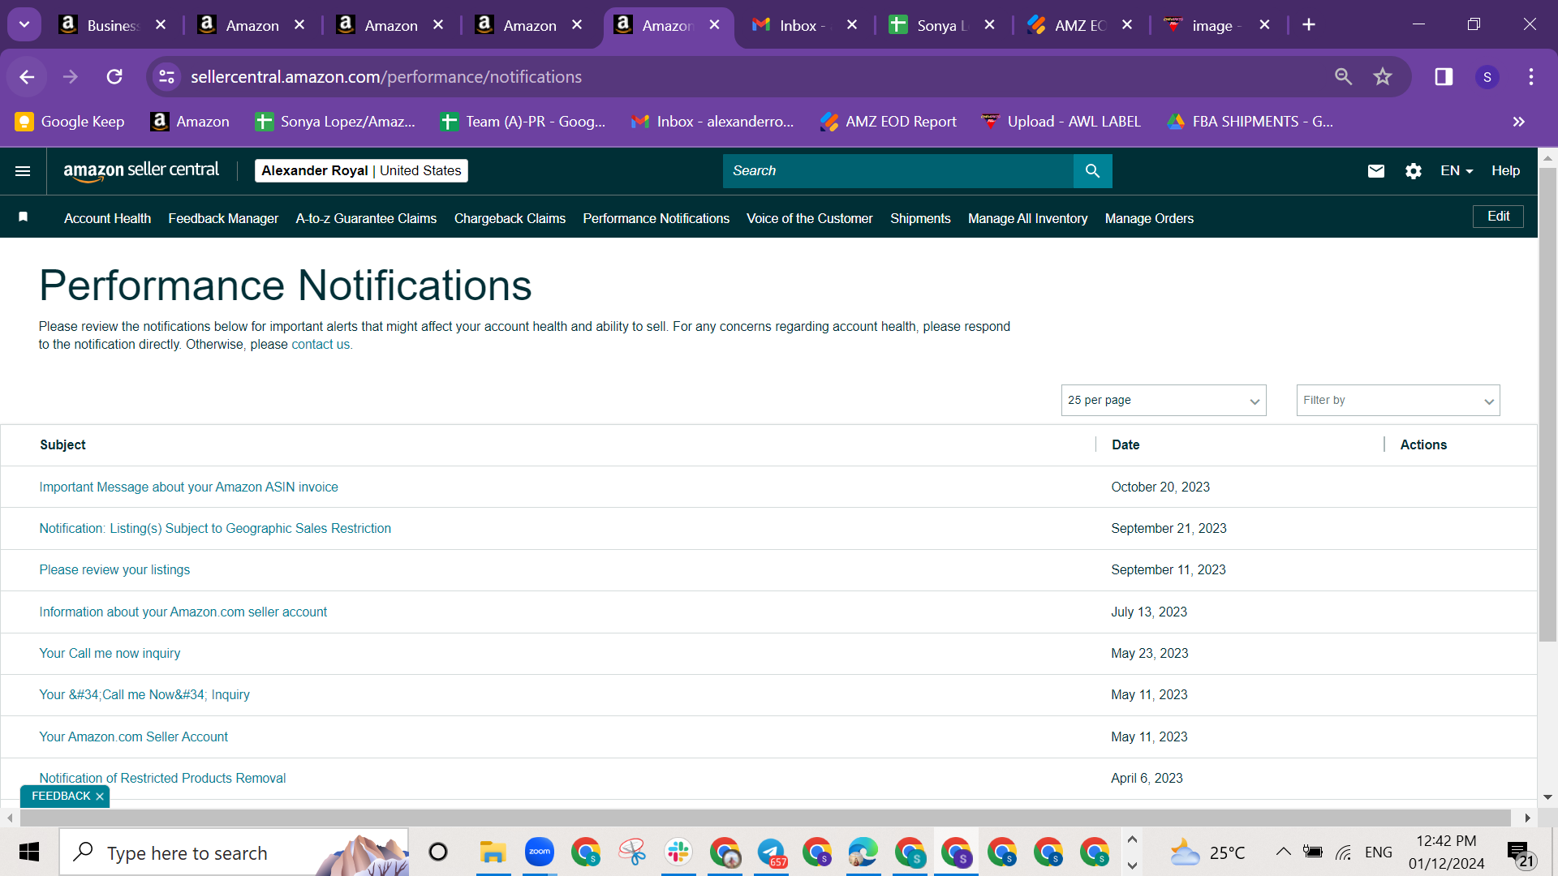Click the amazon seller central logo

coord(141,171)
